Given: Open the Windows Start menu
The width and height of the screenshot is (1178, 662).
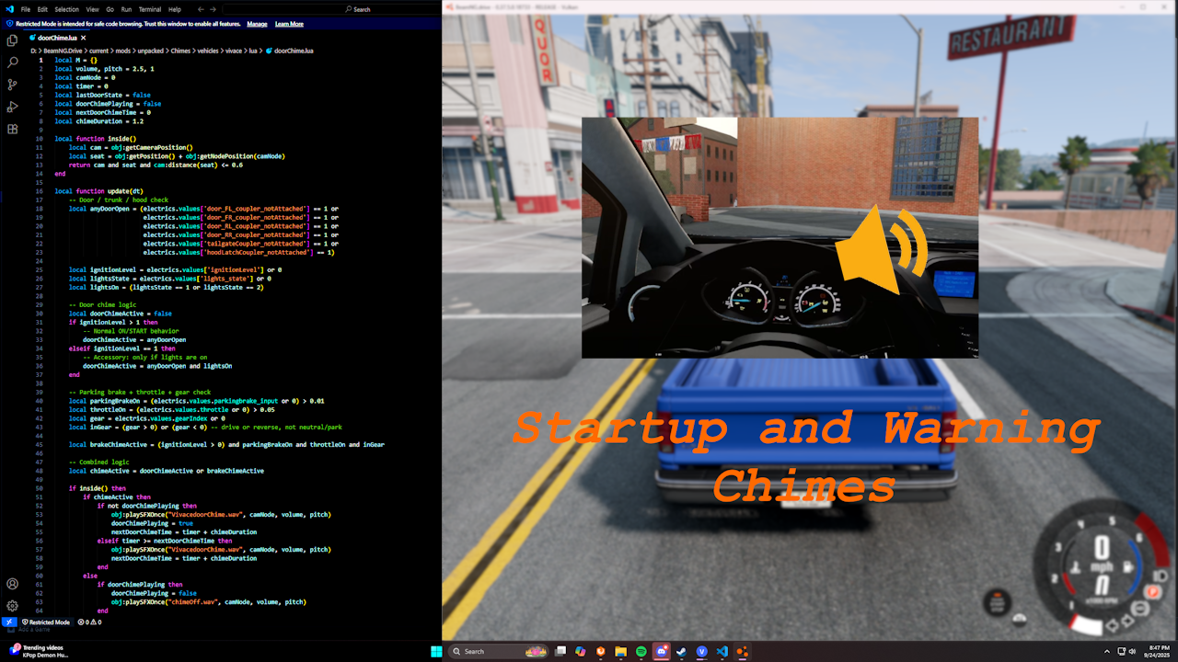Looking at the screenshot, I should (436, 651).
